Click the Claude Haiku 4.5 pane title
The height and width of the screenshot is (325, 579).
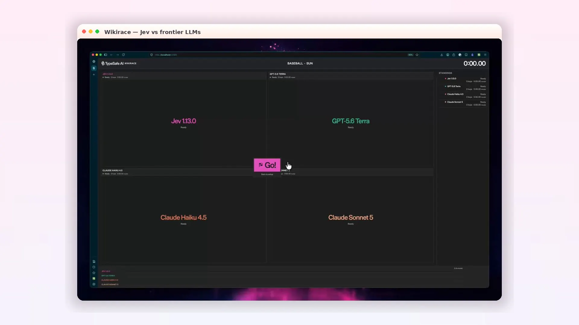(x=183, y=218)
